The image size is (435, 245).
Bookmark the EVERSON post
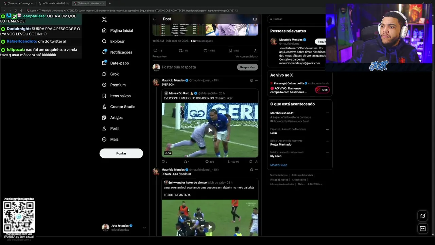coord(251,162)
